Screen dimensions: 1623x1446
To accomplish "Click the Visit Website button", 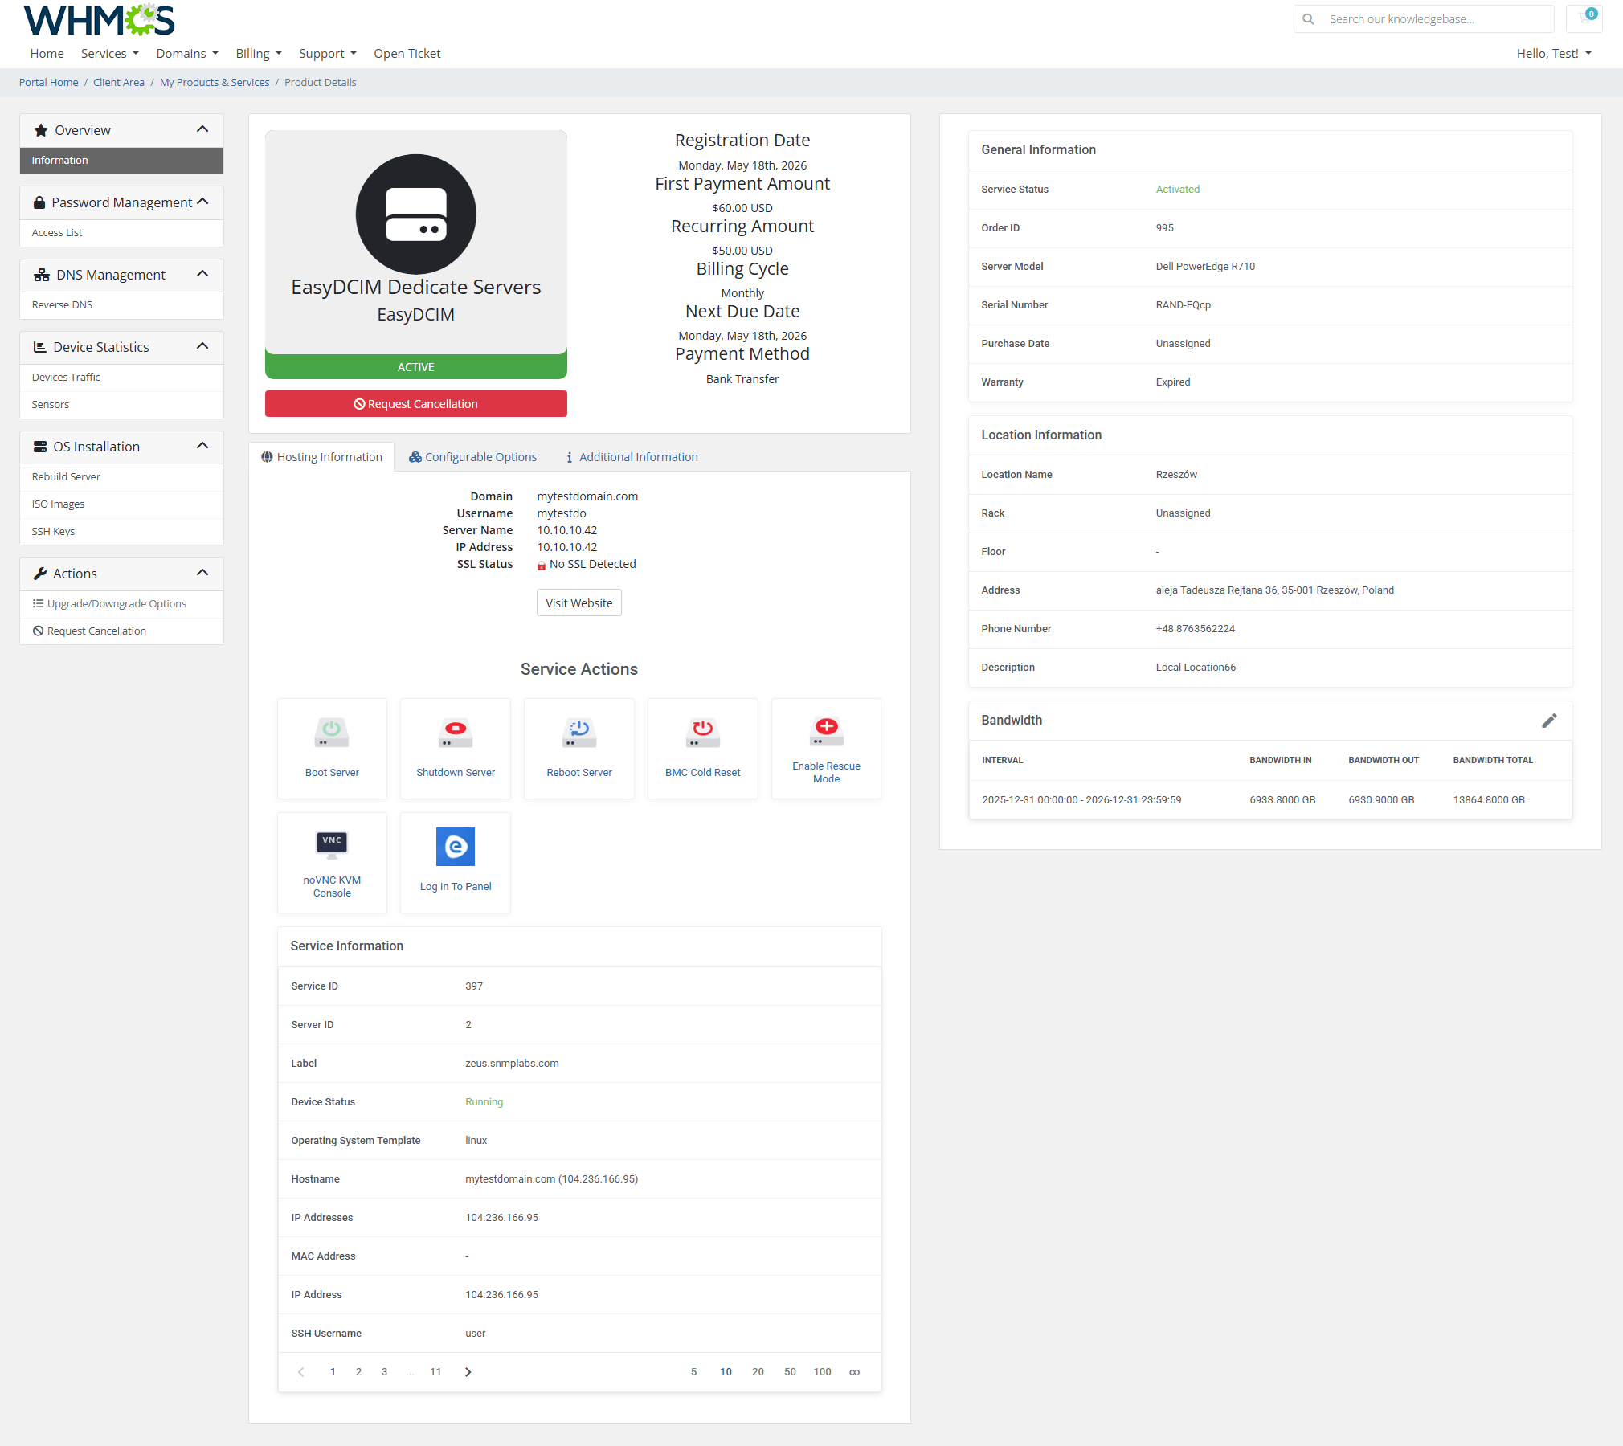I will pyautogui.click(x=579, y=603).
